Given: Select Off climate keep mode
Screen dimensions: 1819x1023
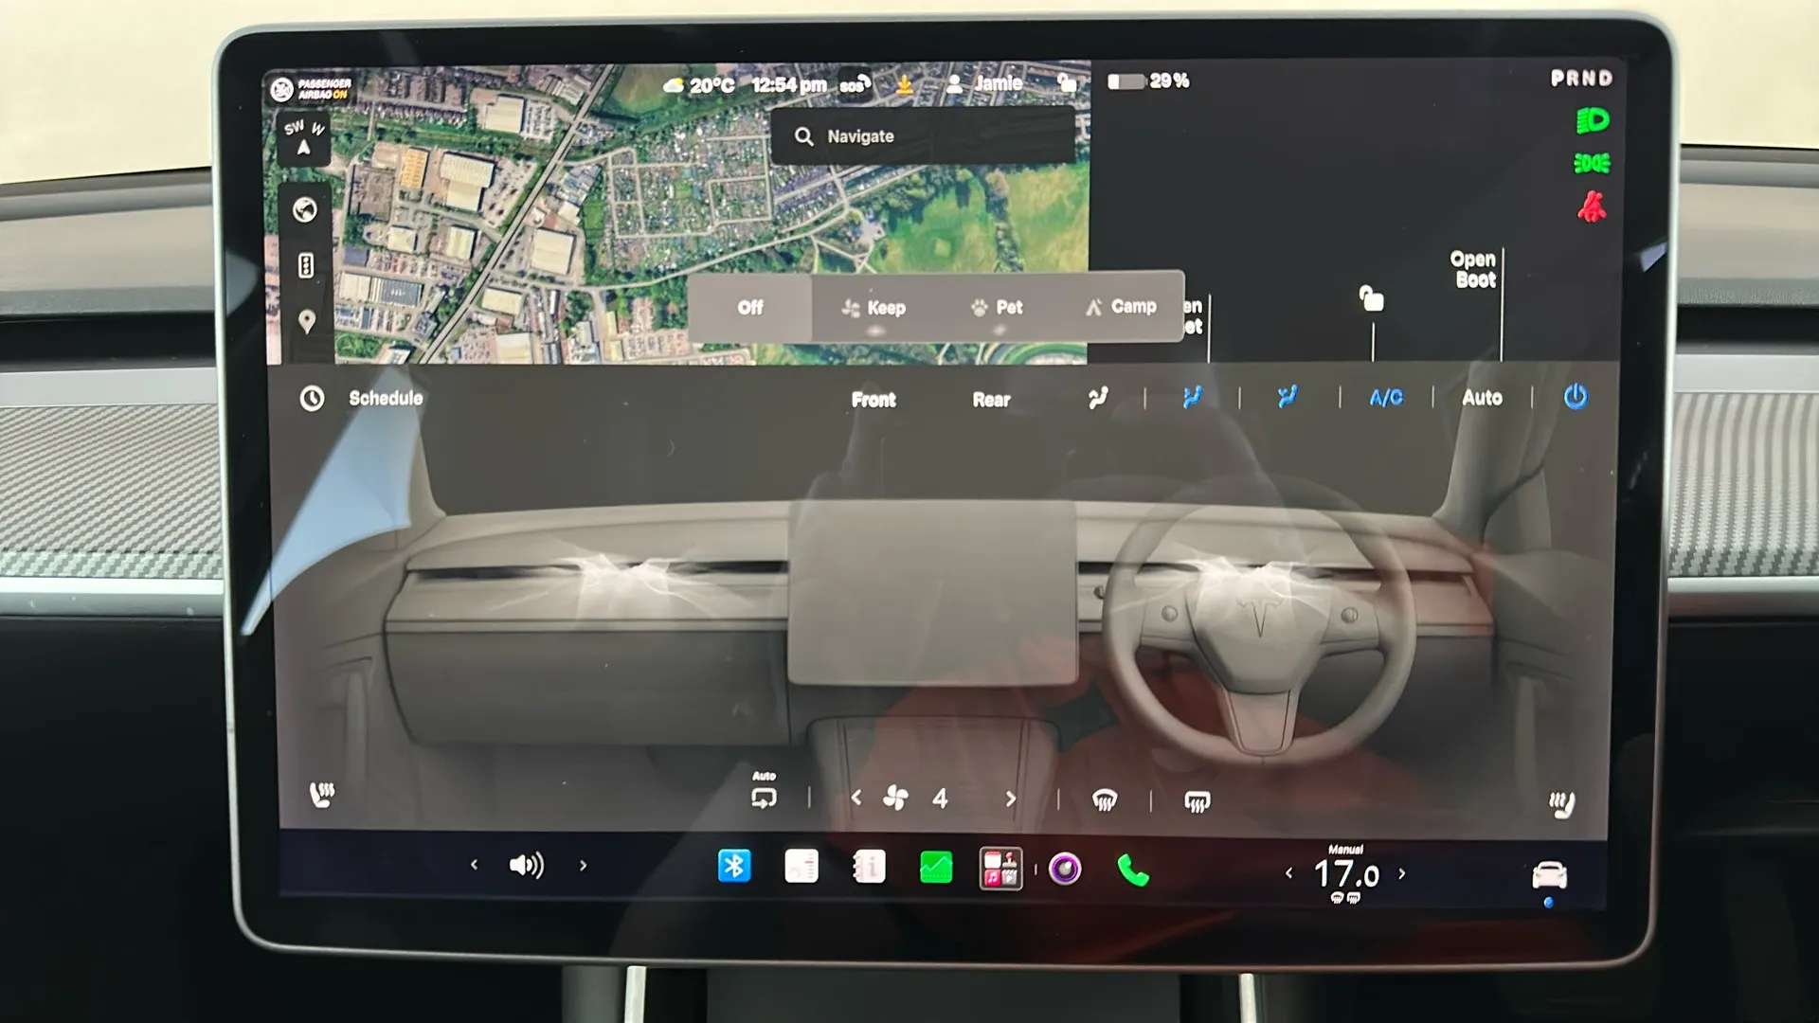Looking at the screenshot, I should click(x=750, y=308).
